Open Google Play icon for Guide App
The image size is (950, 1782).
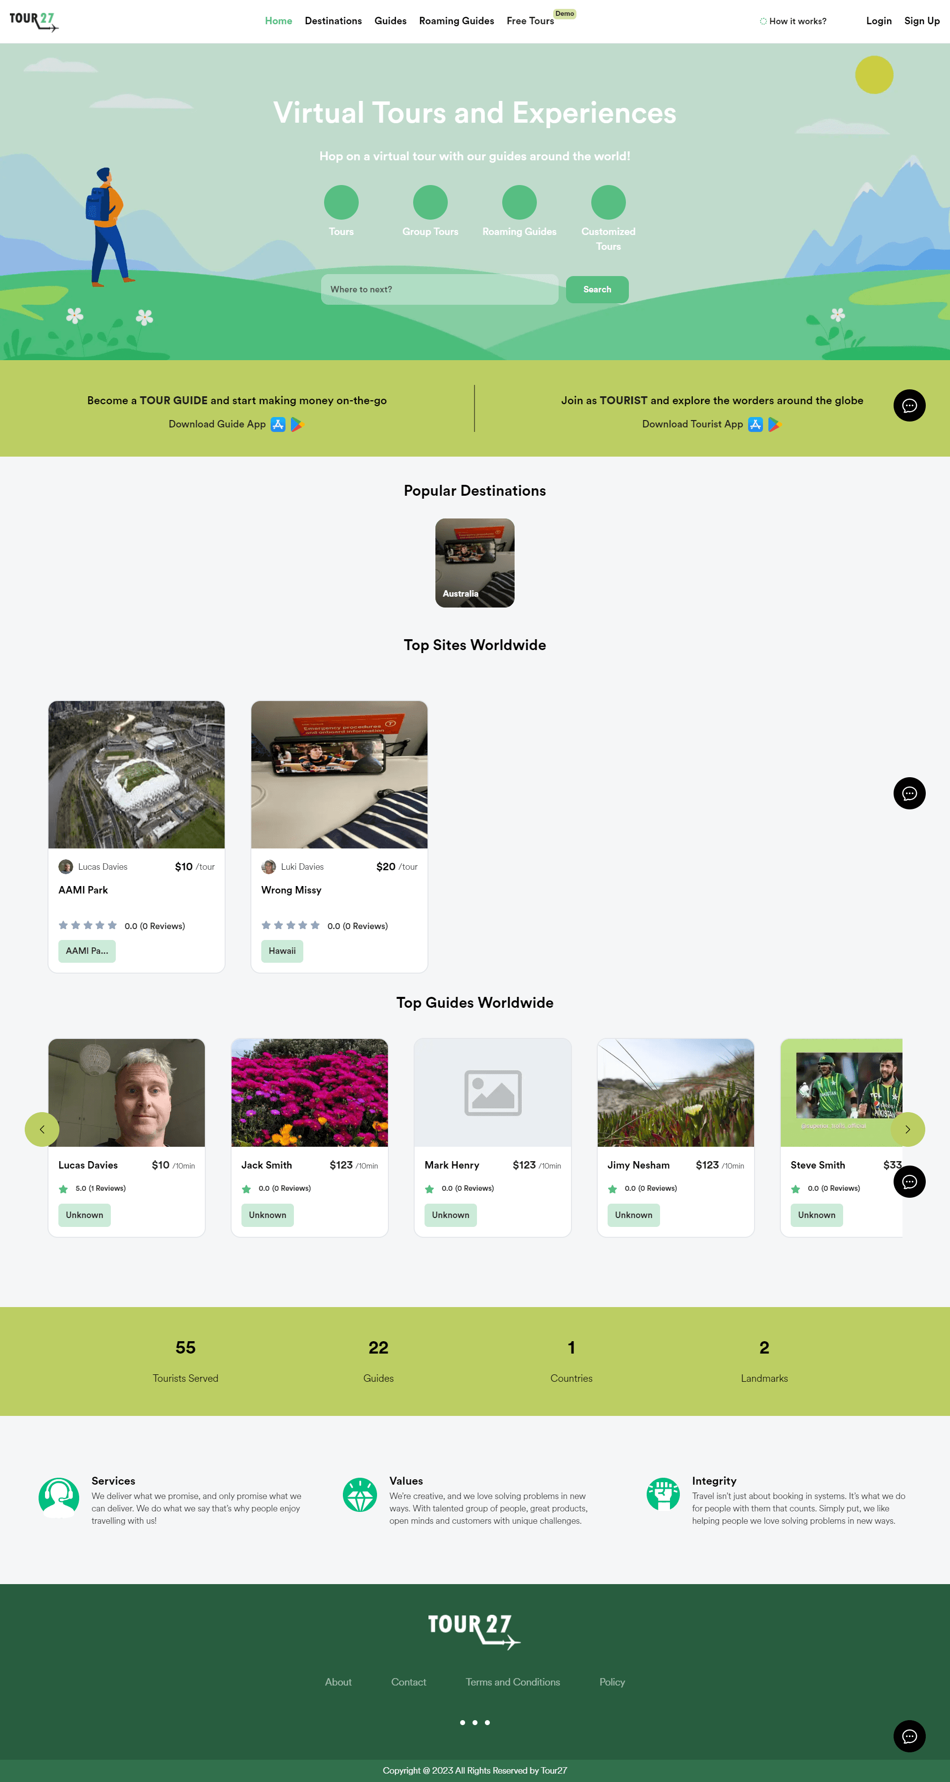pos(297,424)
